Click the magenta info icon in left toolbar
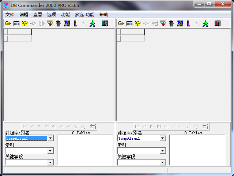Viewport: 234px width, 176px height. tap(76, 23)
